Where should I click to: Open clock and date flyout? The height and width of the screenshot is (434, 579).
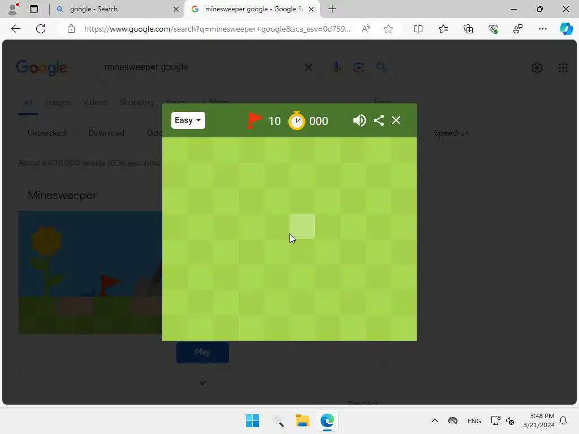(538, 420)
